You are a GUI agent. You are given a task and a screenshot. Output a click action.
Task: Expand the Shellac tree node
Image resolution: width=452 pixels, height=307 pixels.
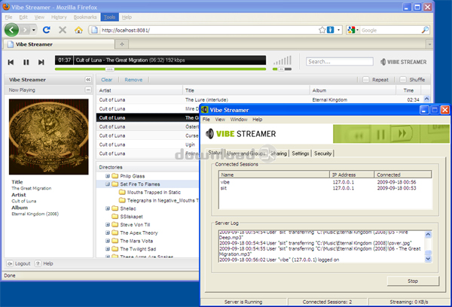click(108, 208)
